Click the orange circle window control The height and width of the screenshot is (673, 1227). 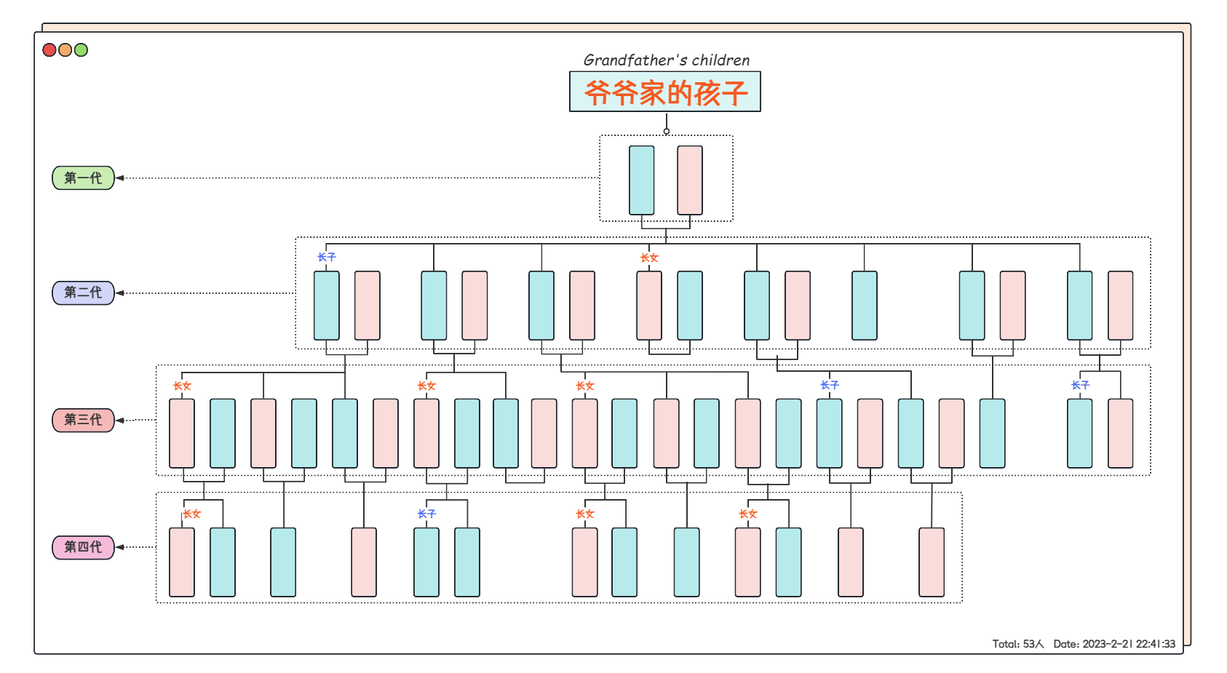point(65,50)
